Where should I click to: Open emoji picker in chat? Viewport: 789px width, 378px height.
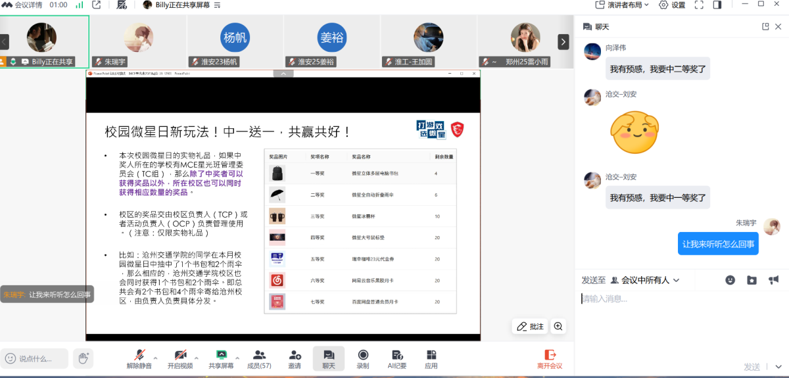[x=730, y=280]
